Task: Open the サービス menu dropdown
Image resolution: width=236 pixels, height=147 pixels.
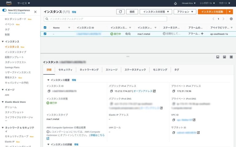Action: point(24,3)
